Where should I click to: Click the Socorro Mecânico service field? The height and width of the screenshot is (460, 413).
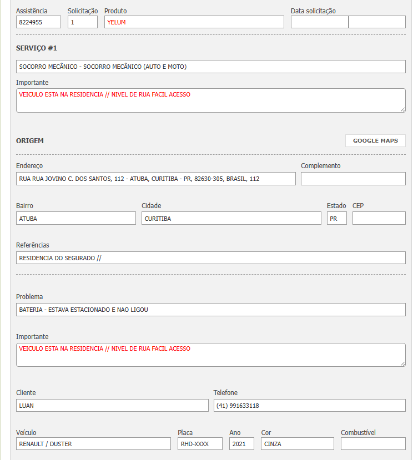point(210,67)
